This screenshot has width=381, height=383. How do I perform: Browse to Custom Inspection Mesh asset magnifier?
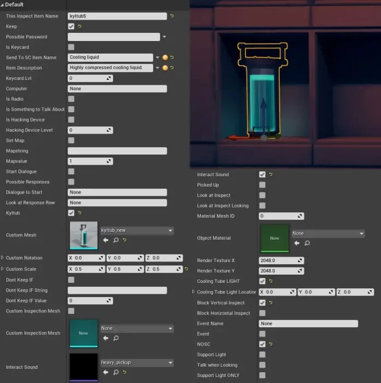click(115, 338)
